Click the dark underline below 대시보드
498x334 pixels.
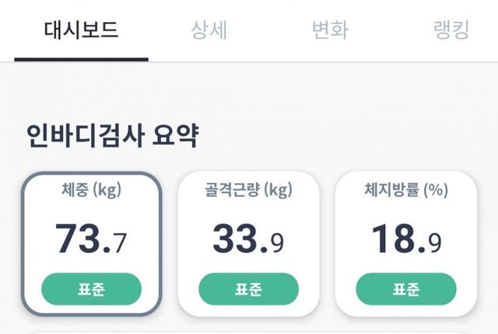[x=81, y=59]
